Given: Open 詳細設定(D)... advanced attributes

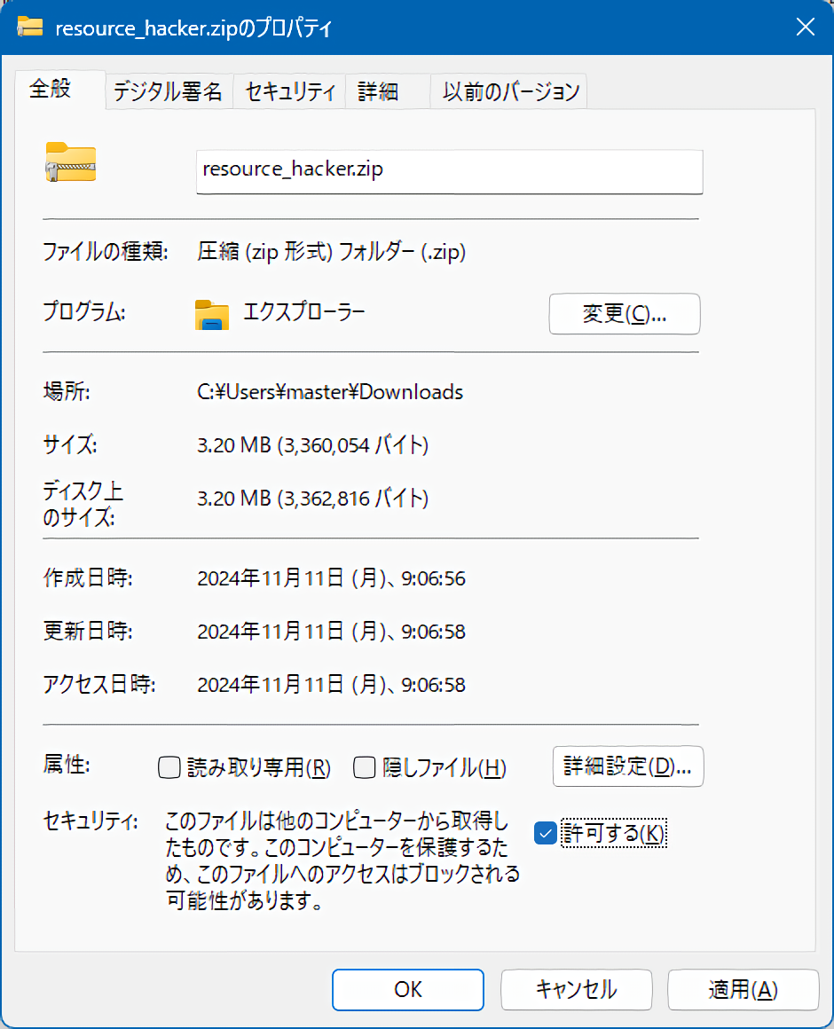Looking at the screenshot, I should (628, 767).
